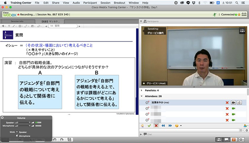
Task: Click Go Slower double-left arrows
Action: pos(163,126)
